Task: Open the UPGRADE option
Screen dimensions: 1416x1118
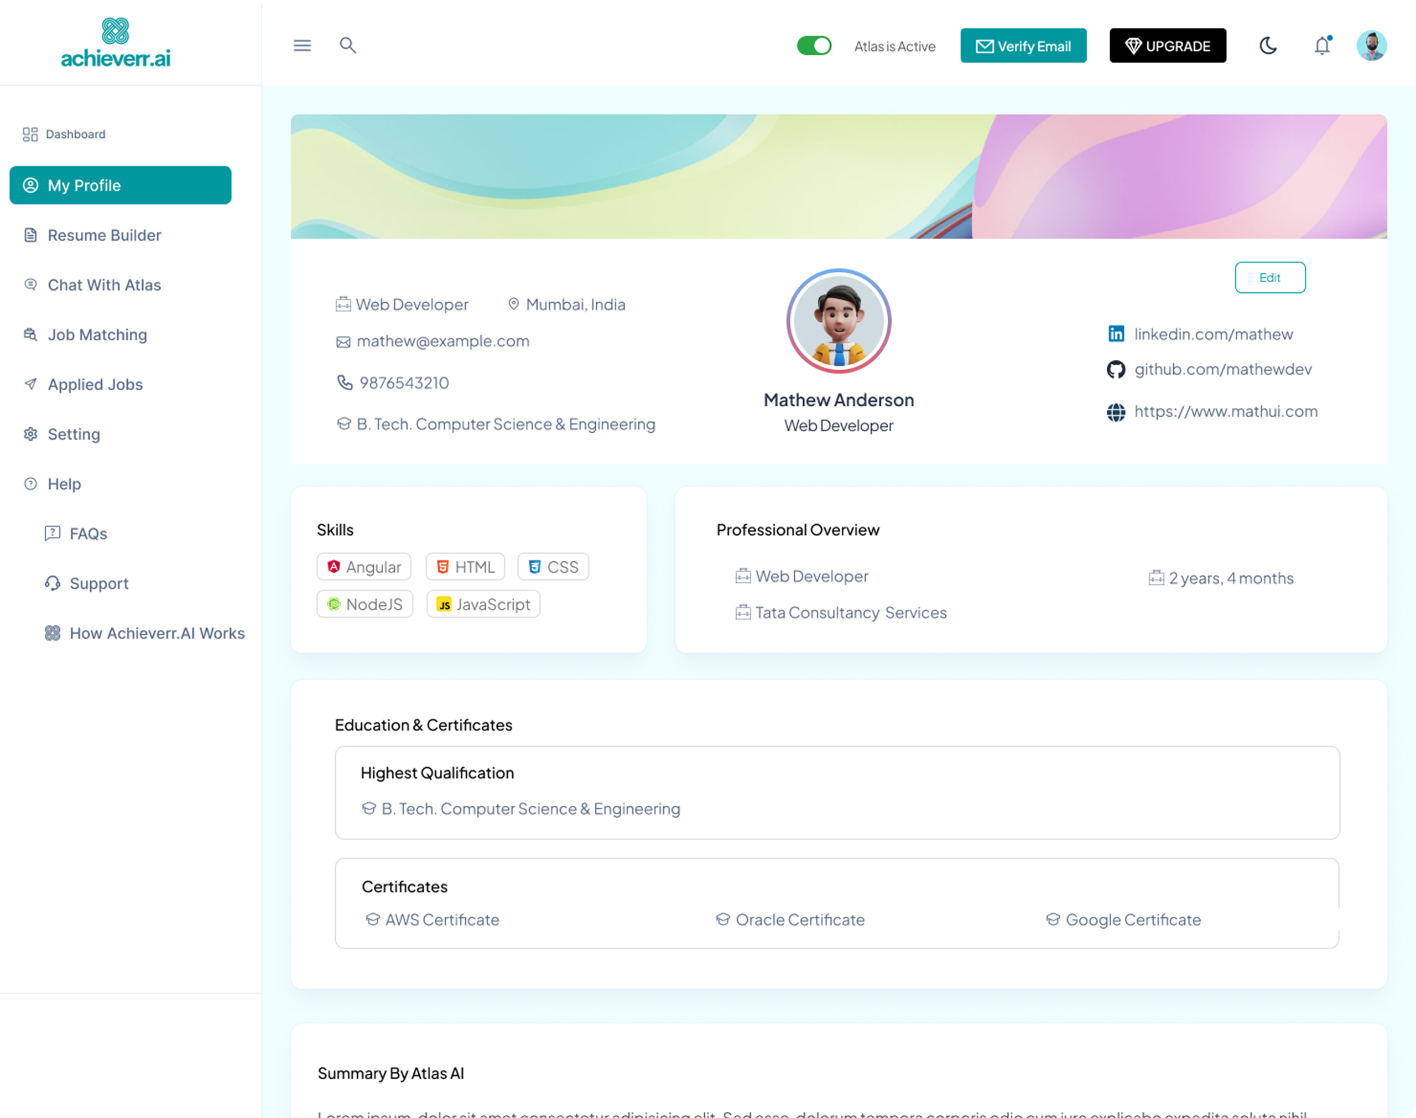Action: pyautogui.click(x=1168, y=46)
